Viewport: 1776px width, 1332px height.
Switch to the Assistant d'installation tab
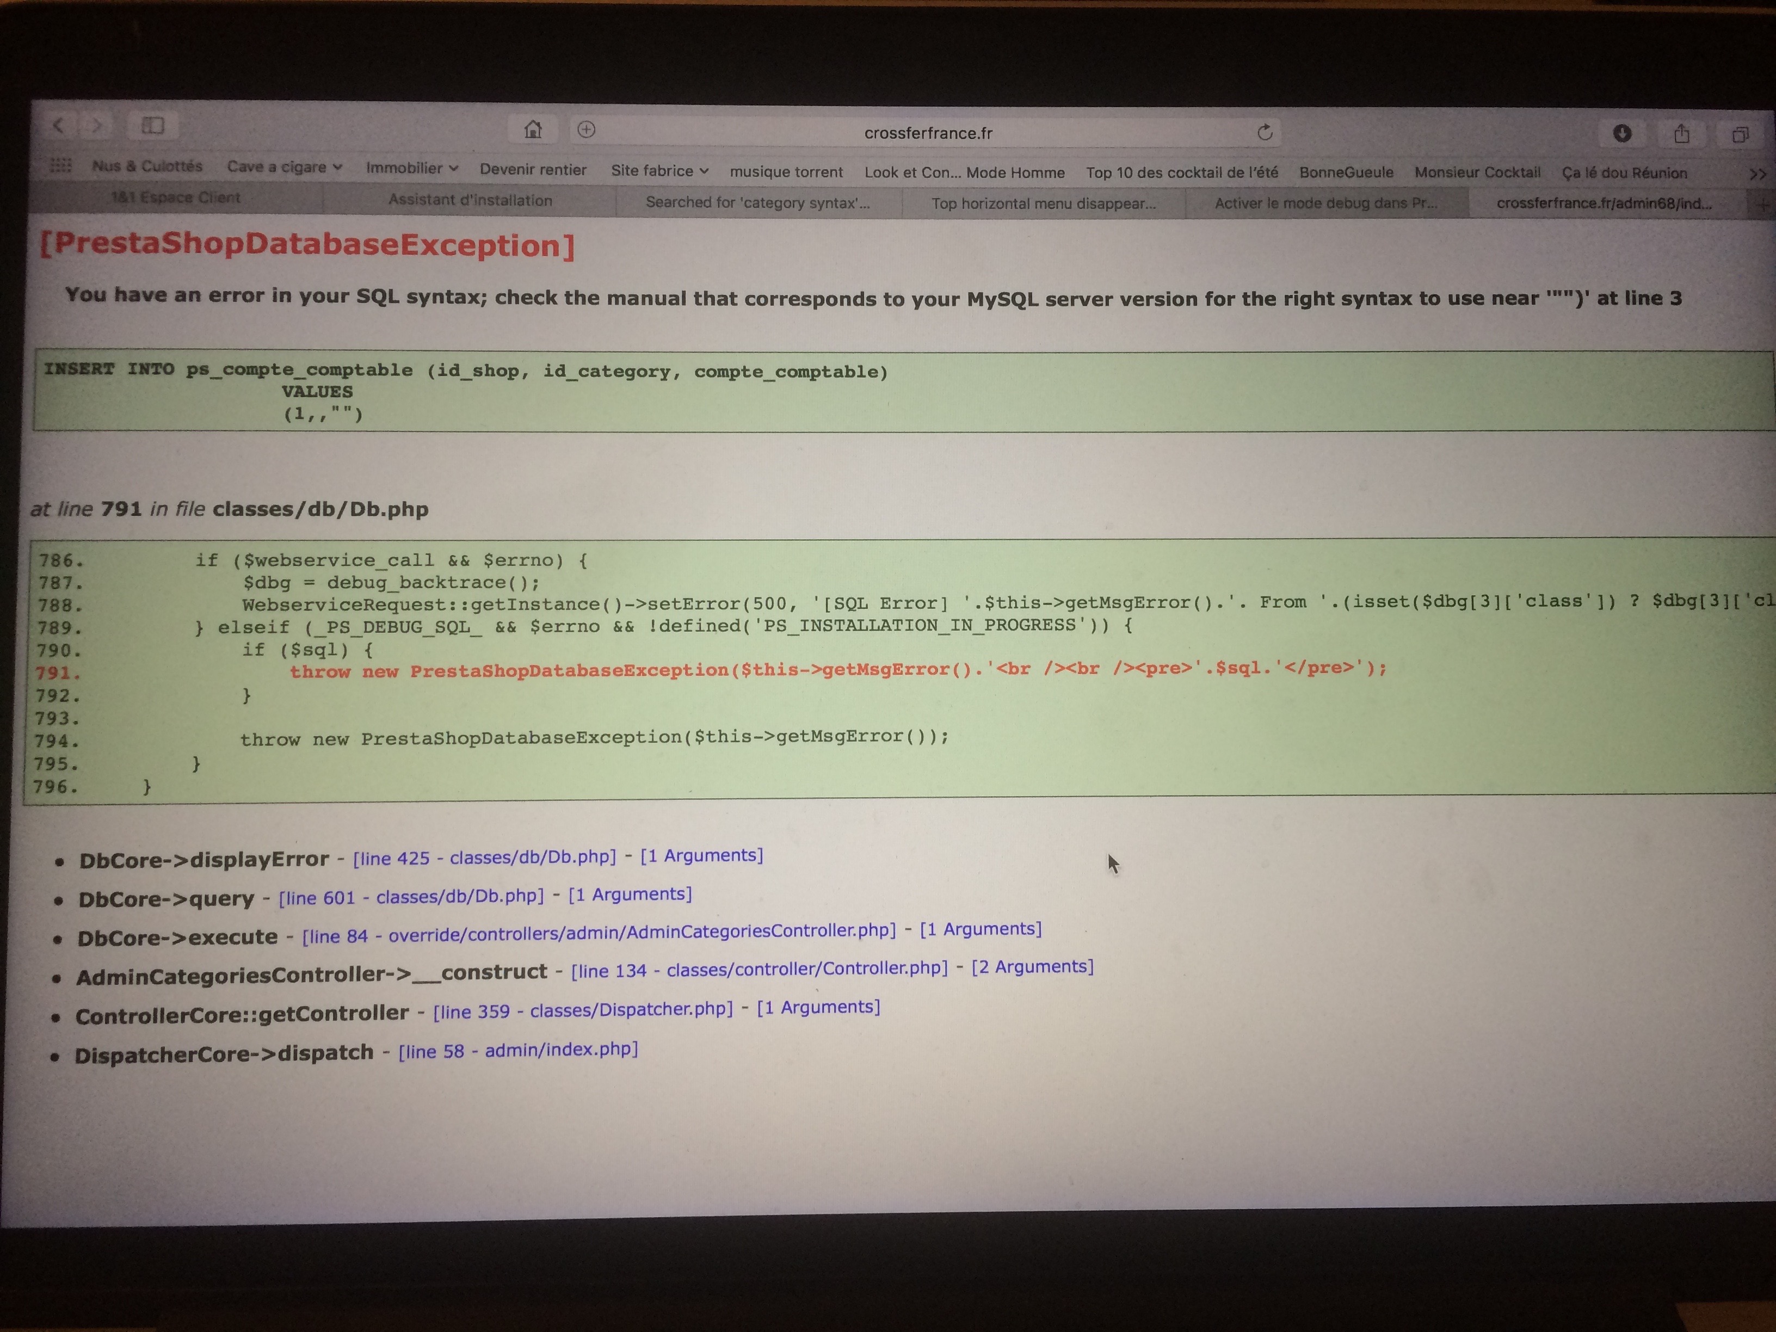pos(470,200)
